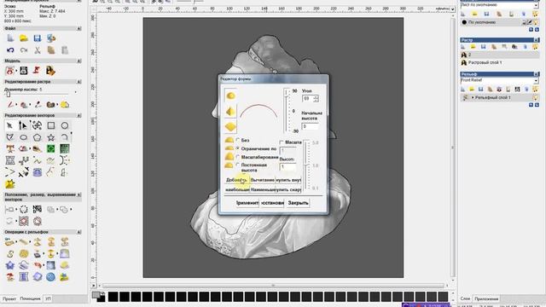Select the flat plane profile icon
This screenshot has width=546, height=307.
click(x=230, y=127)
